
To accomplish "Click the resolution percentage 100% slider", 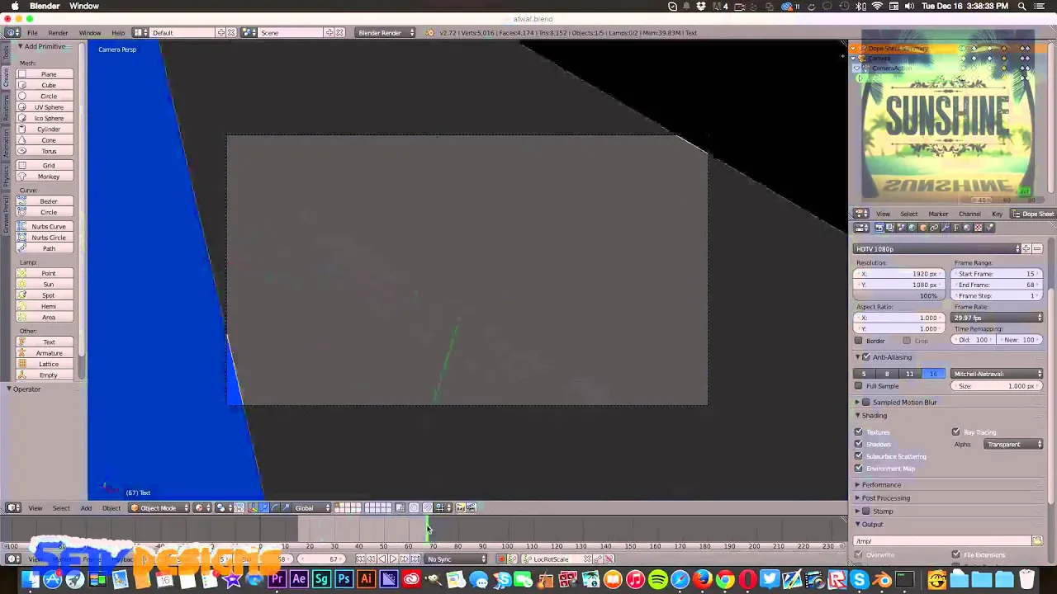I will pos(900,296).
